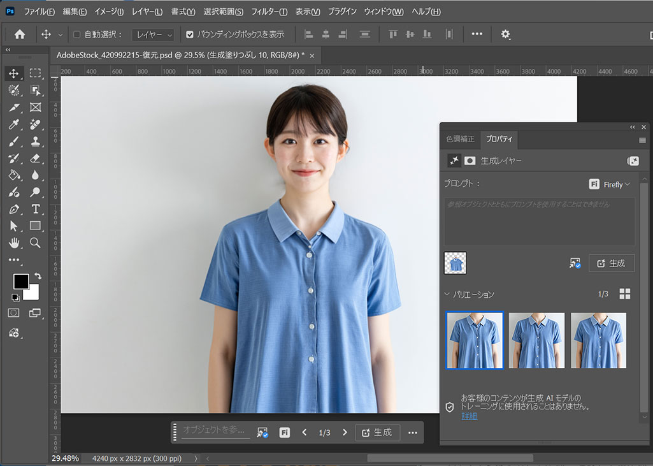This screenshot has height=466, width=653.
Task: Select the Move tool in toolbar
Action: coord(14,73)
